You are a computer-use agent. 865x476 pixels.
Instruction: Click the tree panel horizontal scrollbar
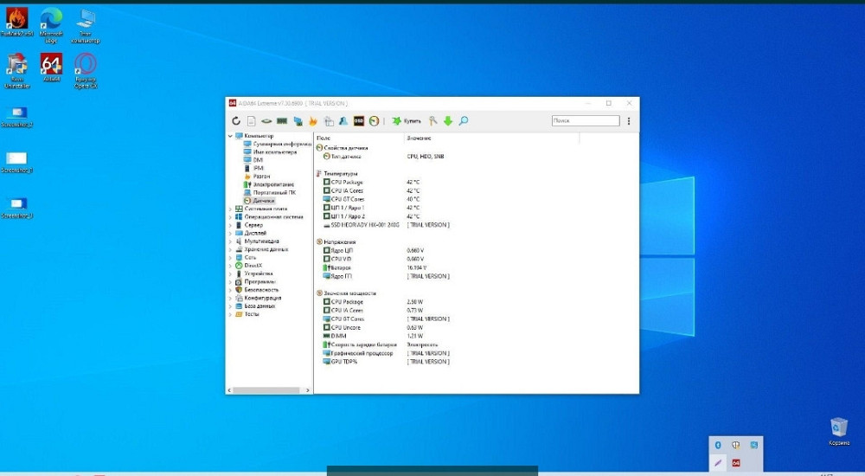tap(268, 390)
